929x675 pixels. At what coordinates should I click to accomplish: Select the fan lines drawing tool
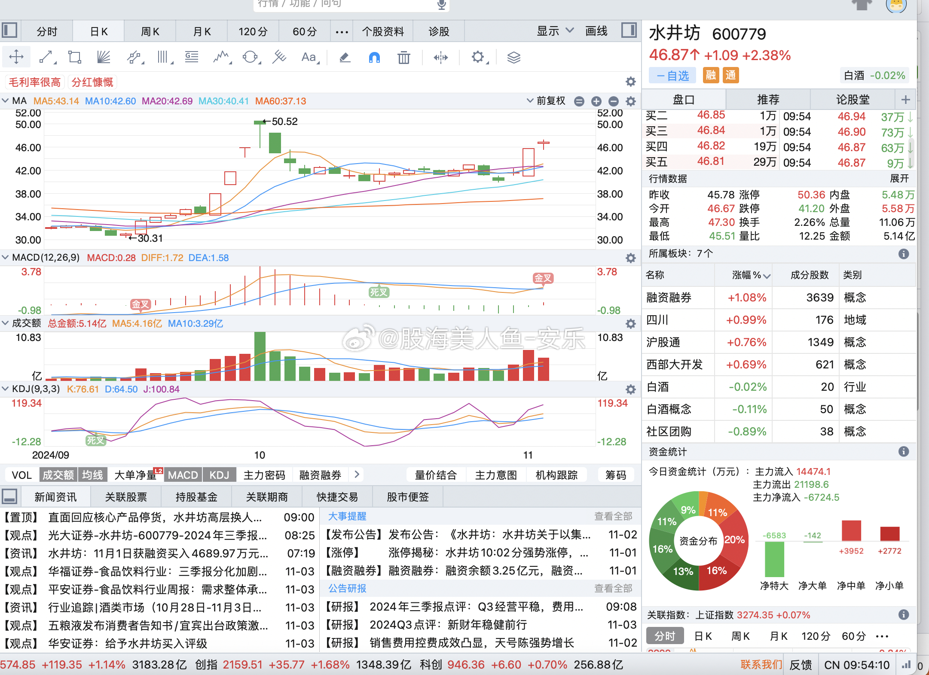(x=104, y=57)
